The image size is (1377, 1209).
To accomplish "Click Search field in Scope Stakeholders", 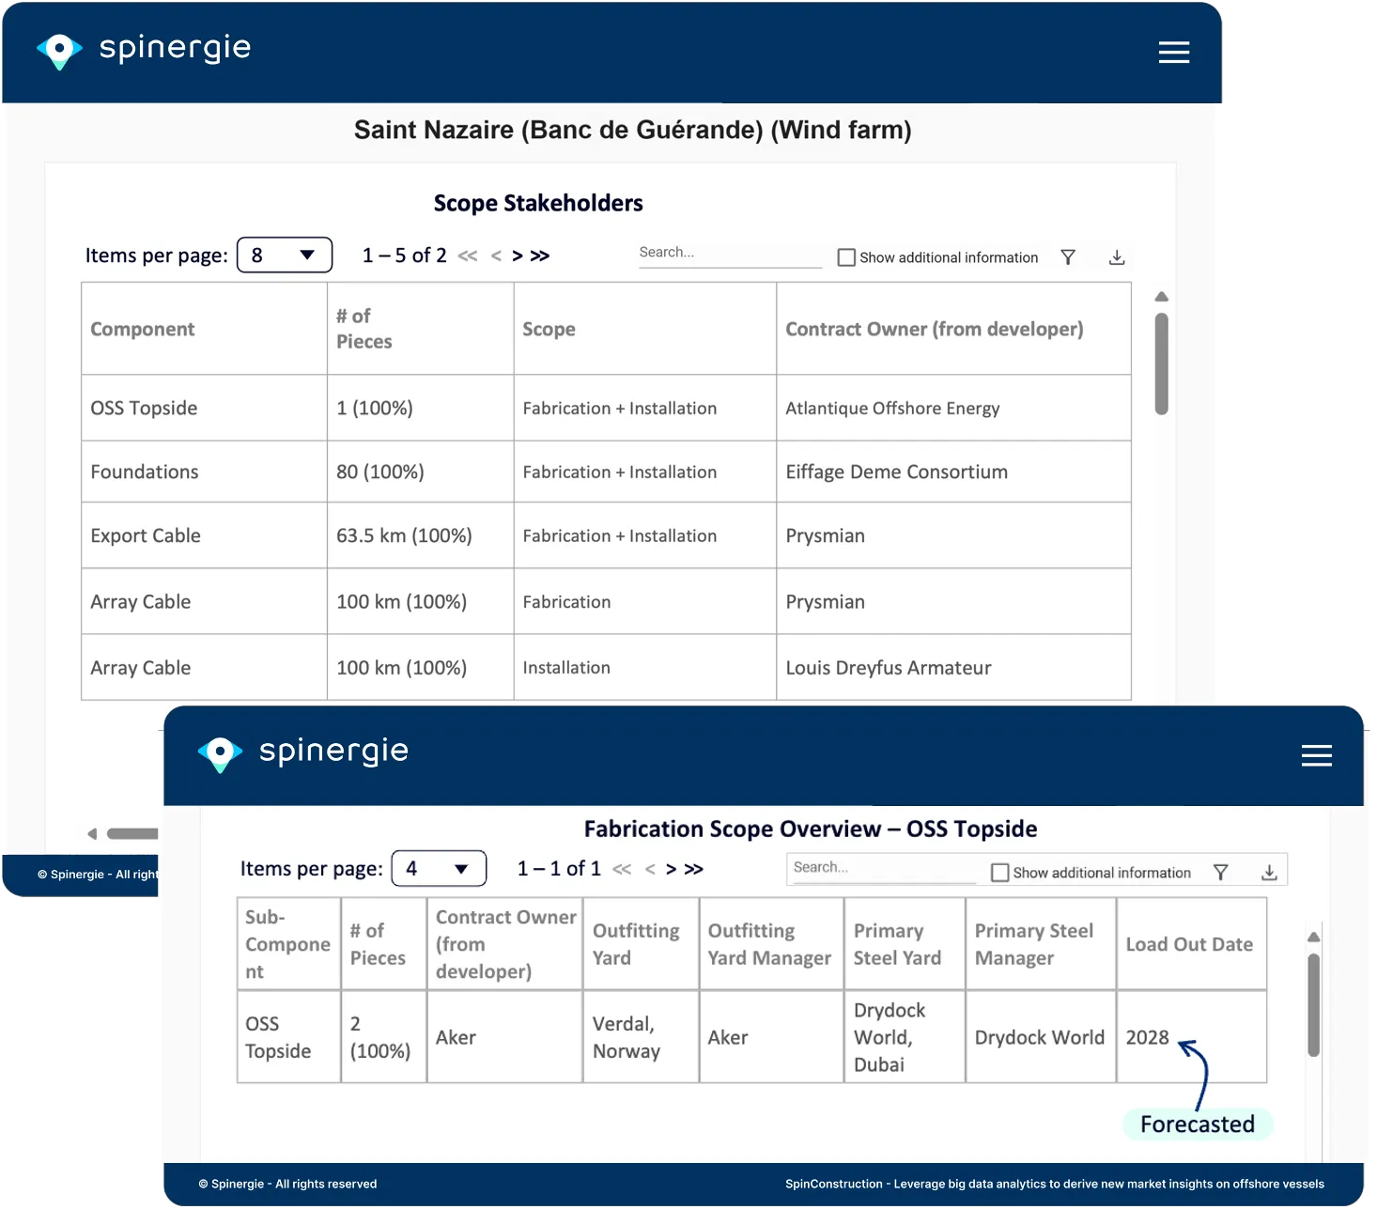I will click(x=730, y=254).
